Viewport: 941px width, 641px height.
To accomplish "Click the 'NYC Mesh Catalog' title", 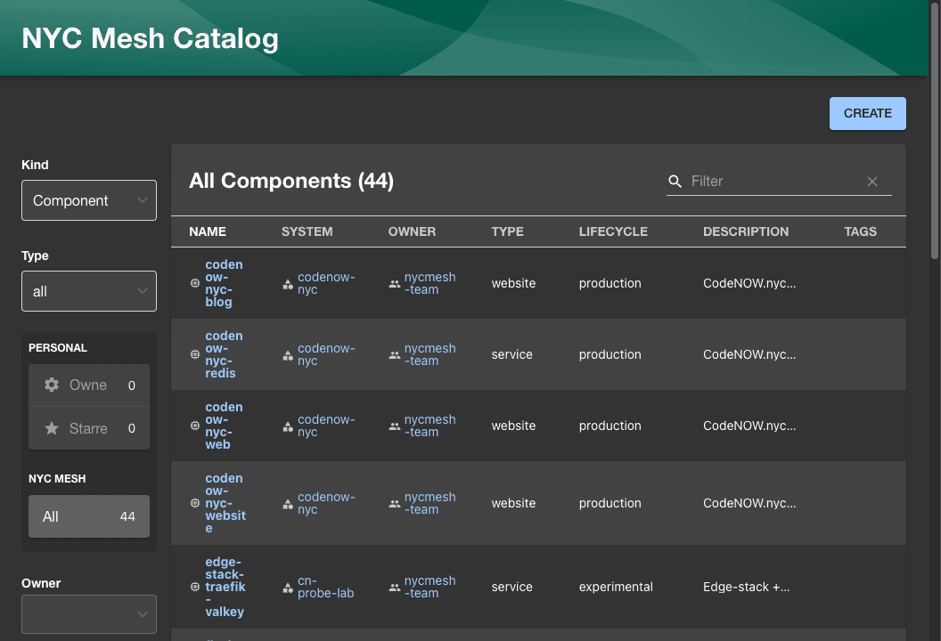I will click(x=150, y=38).
